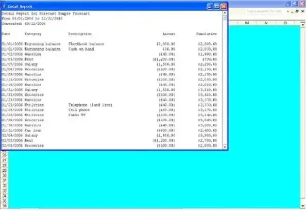Click the Rent row with cumulative $2,700.00
306x211 pixels.
[x=109, y=140]
